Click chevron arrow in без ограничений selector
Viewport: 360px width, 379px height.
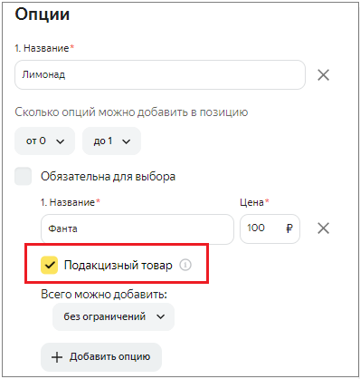tap(161, 316)
